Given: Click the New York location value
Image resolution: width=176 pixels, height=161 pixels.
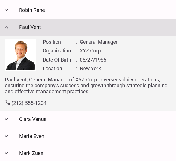Looking at the screenshot, I should click(90, 69).
